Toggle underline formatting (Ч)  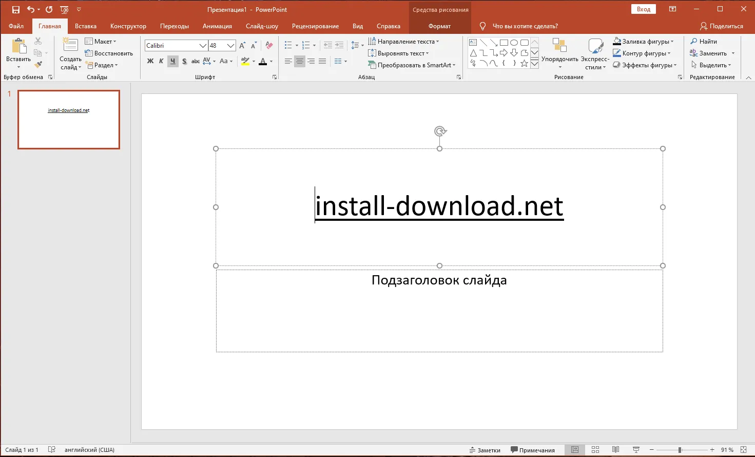(x=172, y=61)
